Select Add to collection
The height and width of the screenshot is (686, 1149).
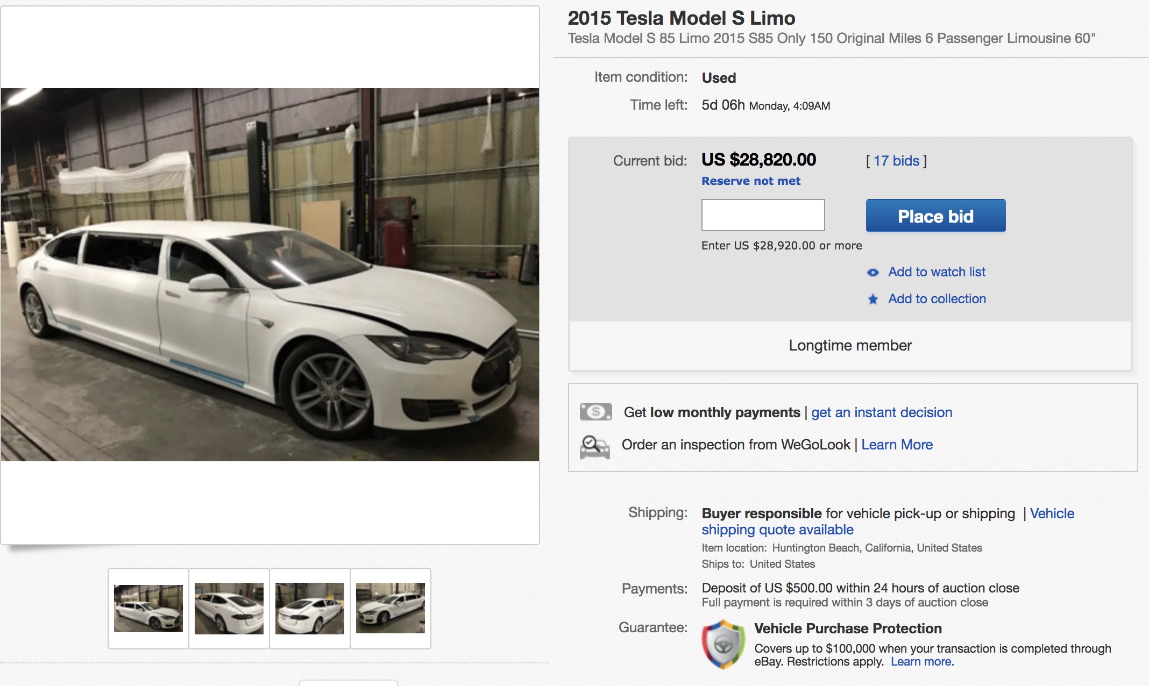pyautogui.click(x=936, y=299)
